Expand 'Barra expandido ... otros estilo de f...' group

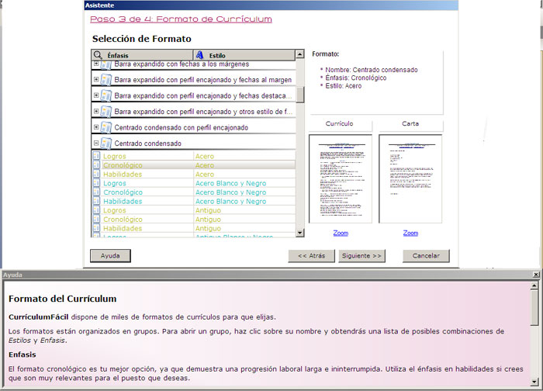pyautogui.click(x=96, y=111)
